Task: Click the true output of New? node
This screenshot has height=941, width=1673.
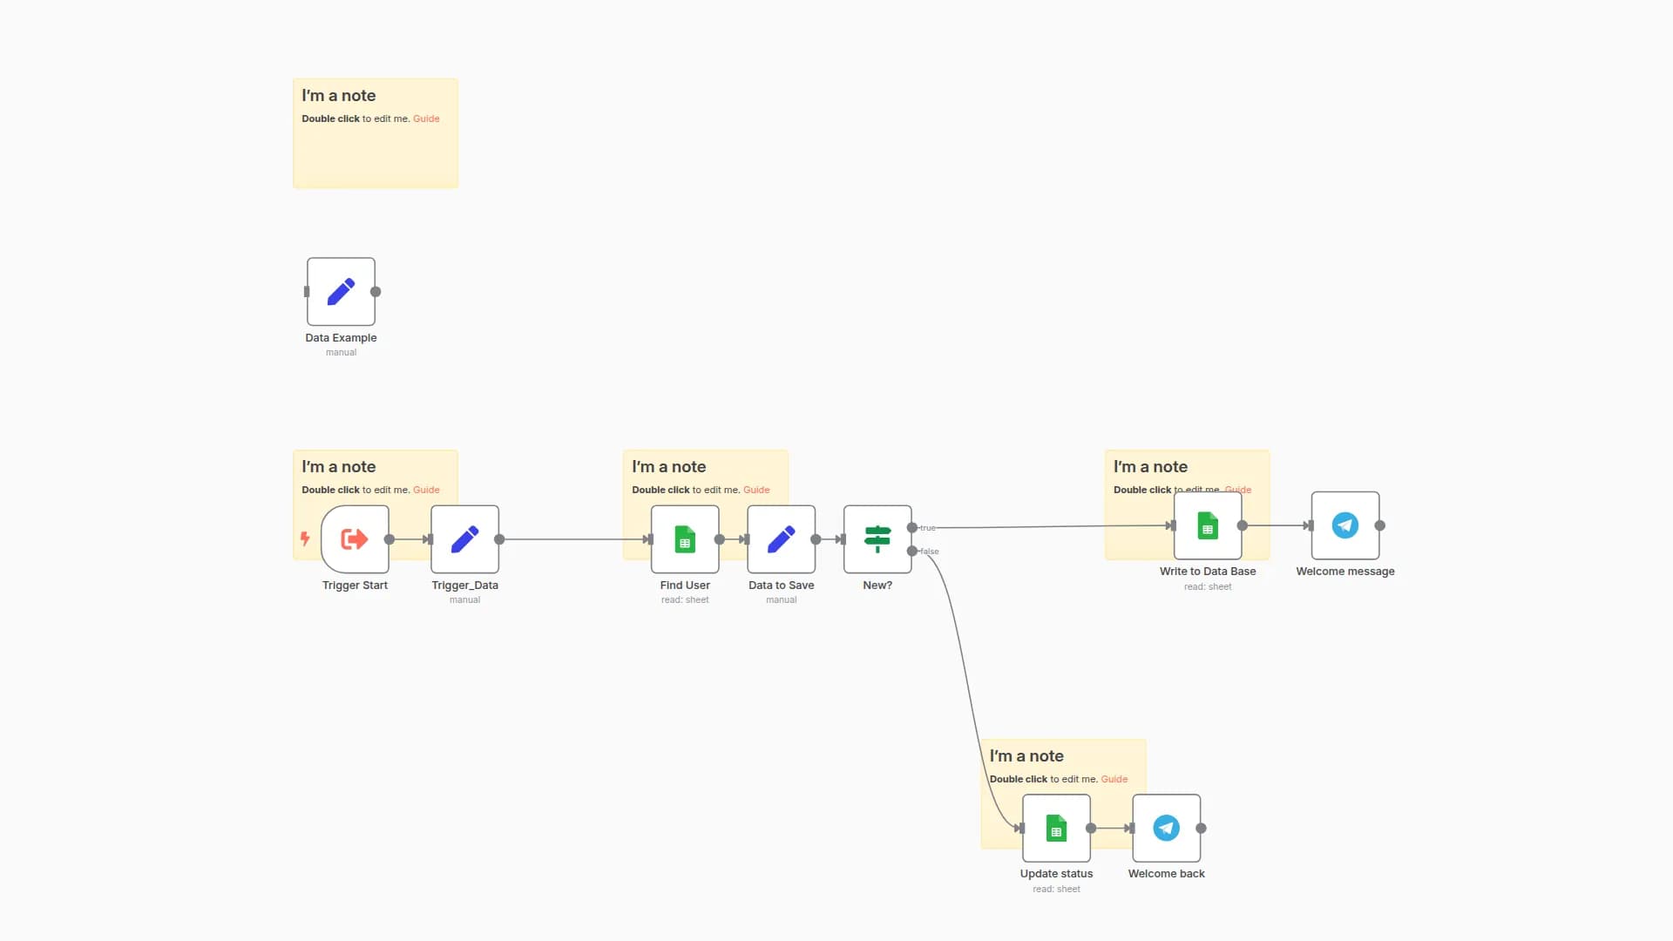Action: pyautogui.click(x=912, y=528)
